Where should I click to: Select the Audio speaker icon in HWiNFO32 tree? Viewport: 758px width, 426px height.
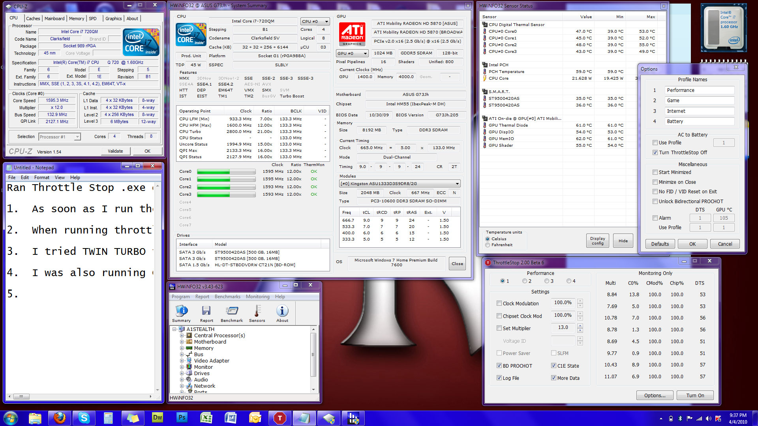[x=189, y=380]
